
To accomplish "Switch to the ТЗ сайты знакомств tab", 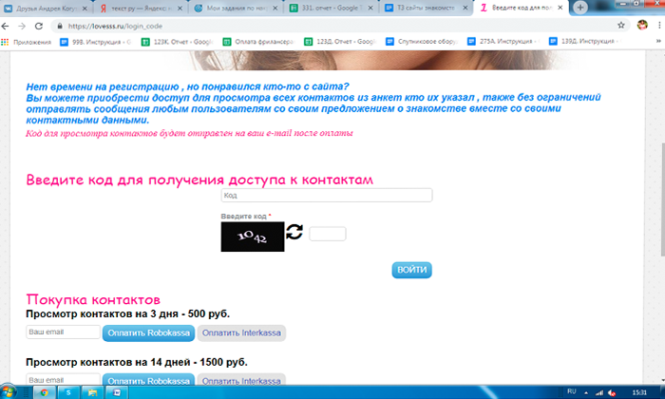I will point(425,8).
